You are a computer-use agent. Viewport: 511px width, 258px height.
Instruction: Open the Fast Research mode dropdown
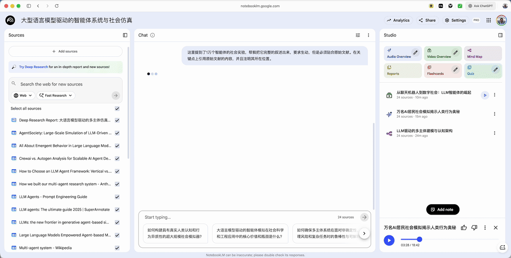click(56, 95)
